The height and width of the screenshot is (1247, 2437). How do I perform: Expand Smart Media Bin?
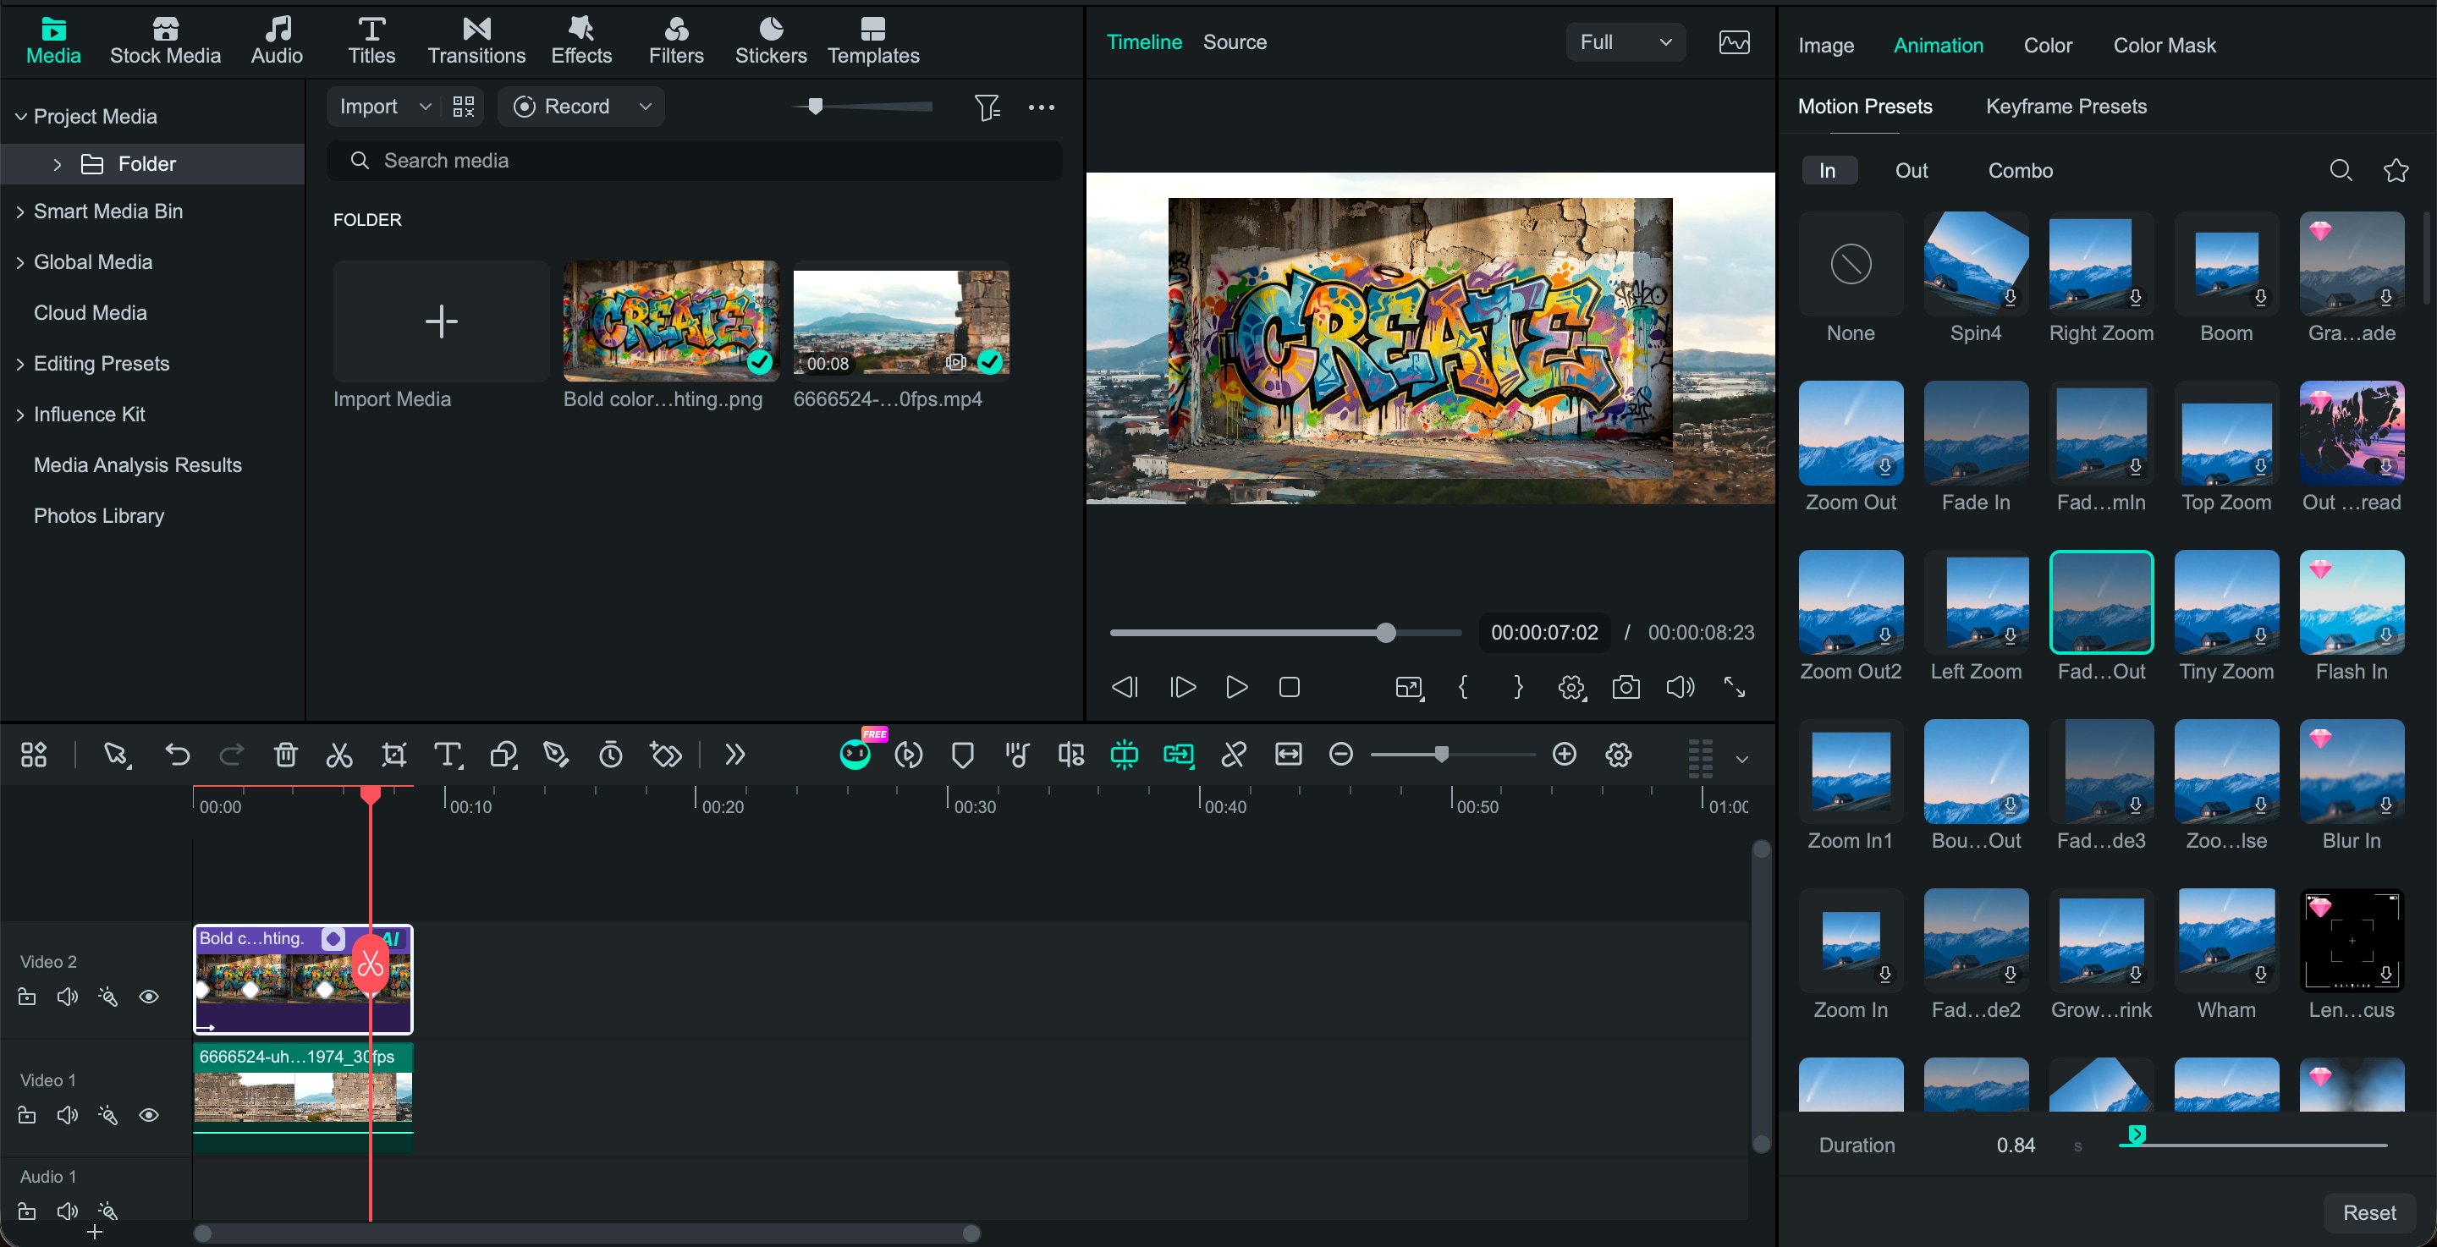coord(21,212)
